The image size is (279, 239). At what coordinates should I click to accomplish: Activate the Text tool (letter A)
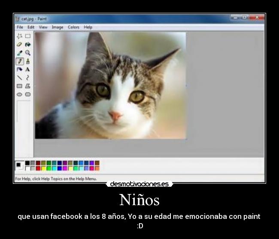[27, 69]
